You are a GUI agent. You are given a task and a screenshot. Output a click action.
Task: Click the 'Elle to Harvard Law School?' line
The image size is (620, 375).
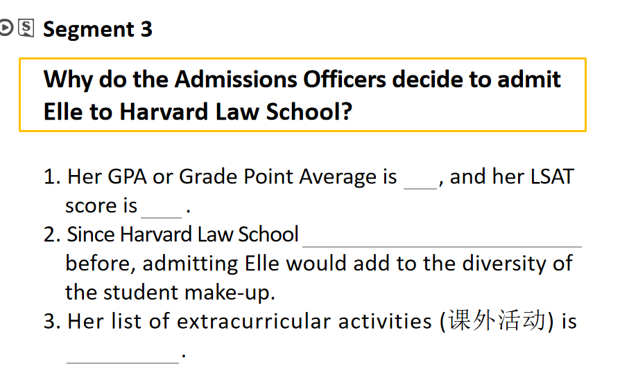(198, 111)
